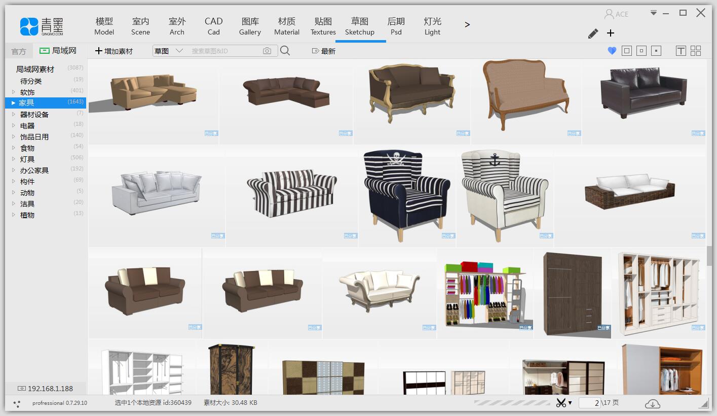717x416 pixels.
Task: Toggle the blue heart favorites filter
Action: [x=612, y=51]
